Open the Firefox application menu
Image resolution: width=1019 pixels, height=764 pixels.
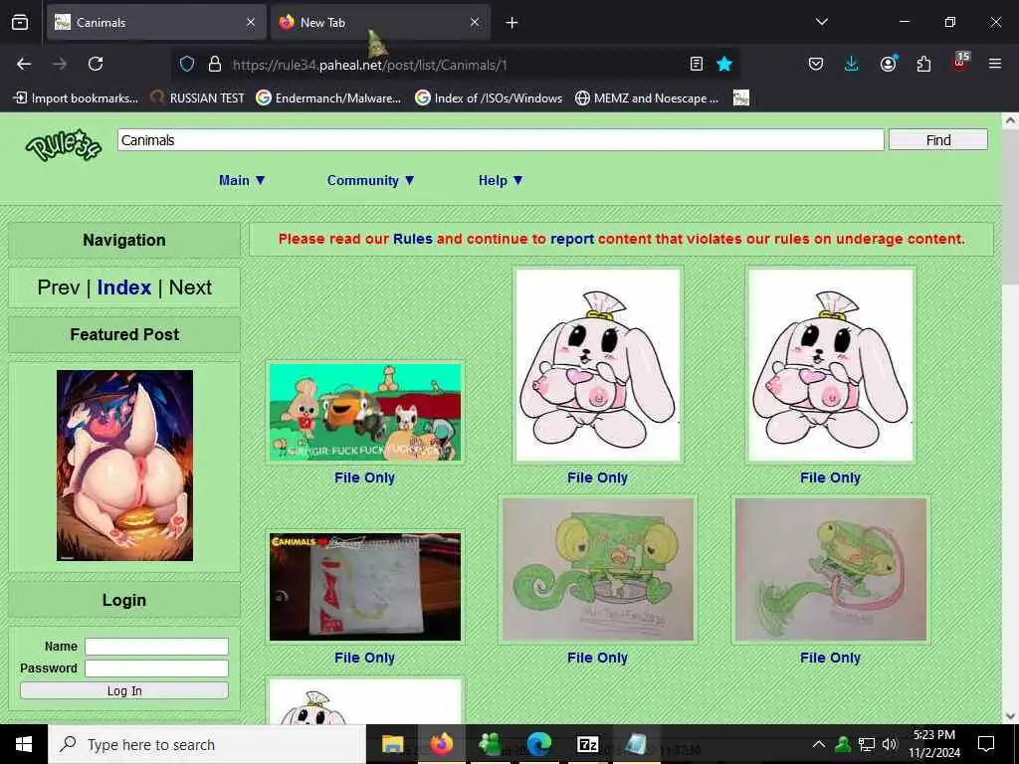pos(994,64)
